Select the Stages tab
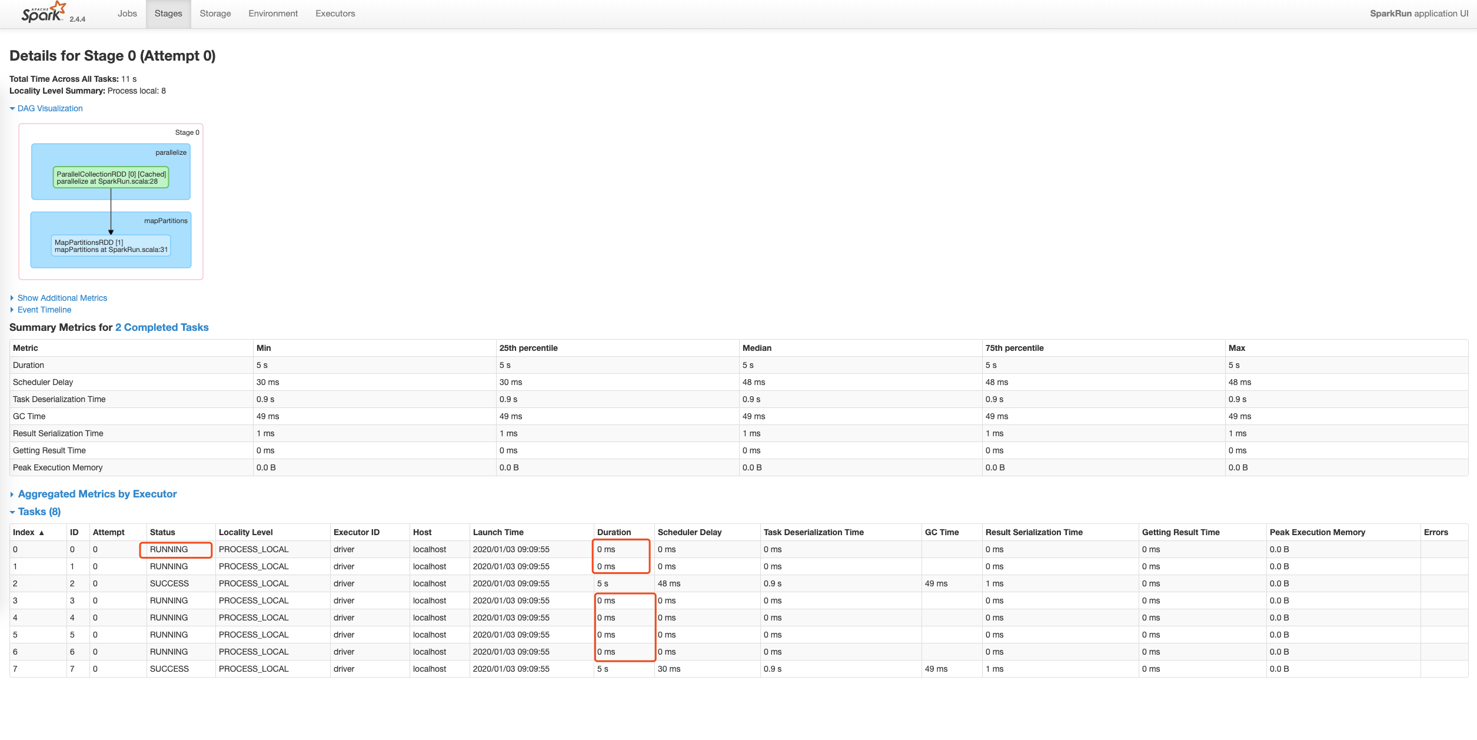The height and width of the screenshot is (740, 1477). click(168, 14)
